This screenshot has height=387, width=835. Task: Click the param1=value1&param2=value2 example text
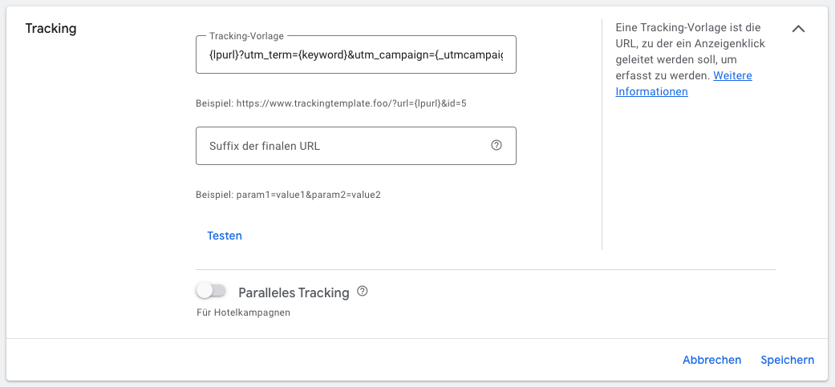pyautogui.click(x=288, y=195)
